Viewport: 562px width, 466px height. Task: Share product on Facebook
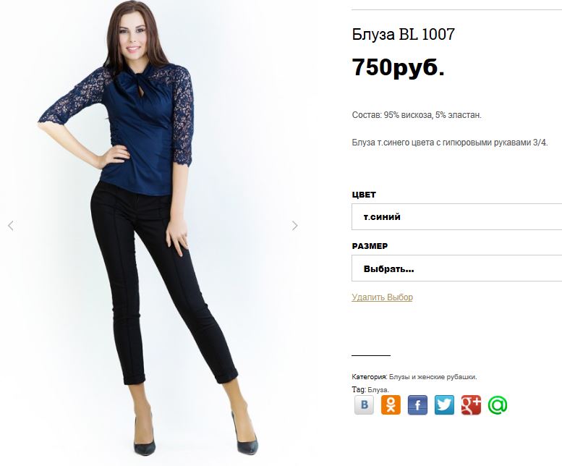click(x=417, y=405)
